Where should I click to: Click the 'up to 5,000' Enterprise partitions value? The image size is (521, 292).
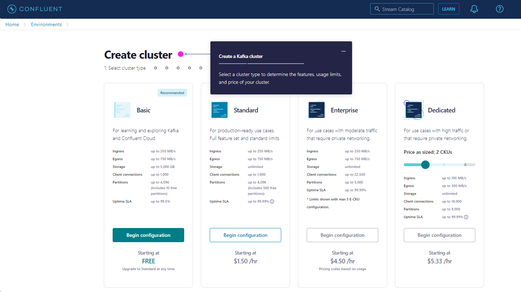point(354,182)
